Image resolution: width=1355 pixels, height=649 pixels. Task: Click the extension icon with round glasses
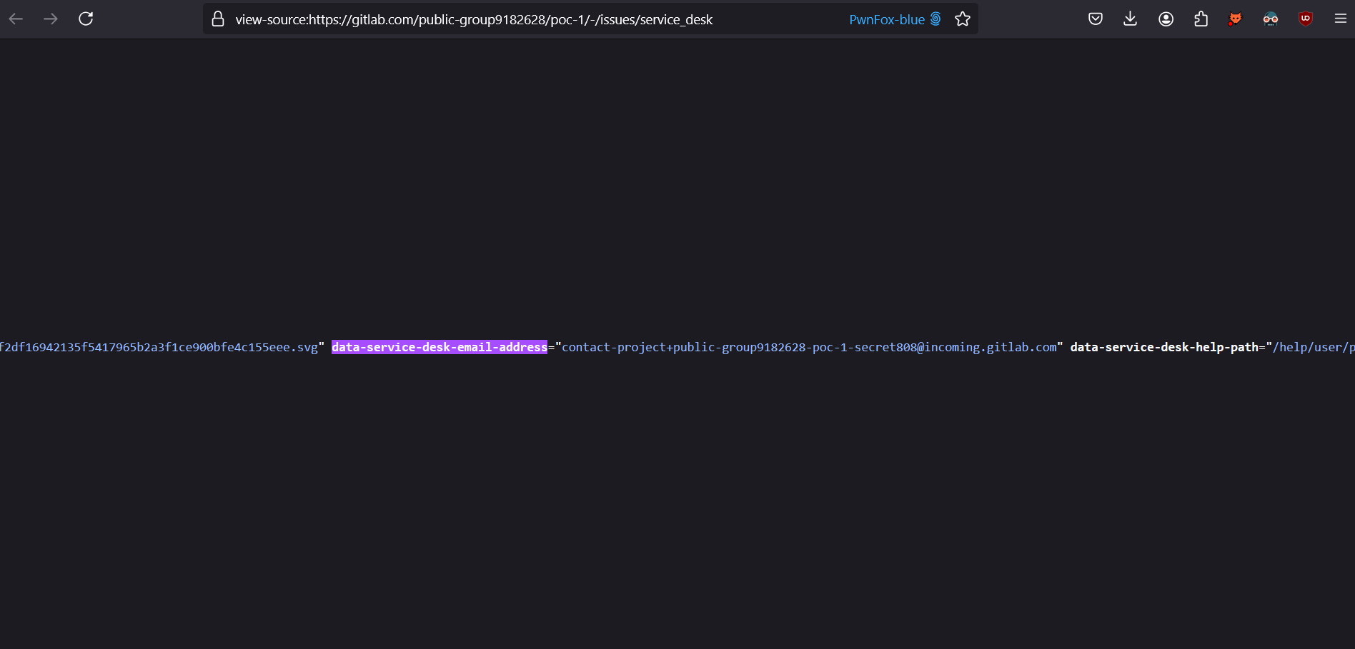[x=1270, y=19]
